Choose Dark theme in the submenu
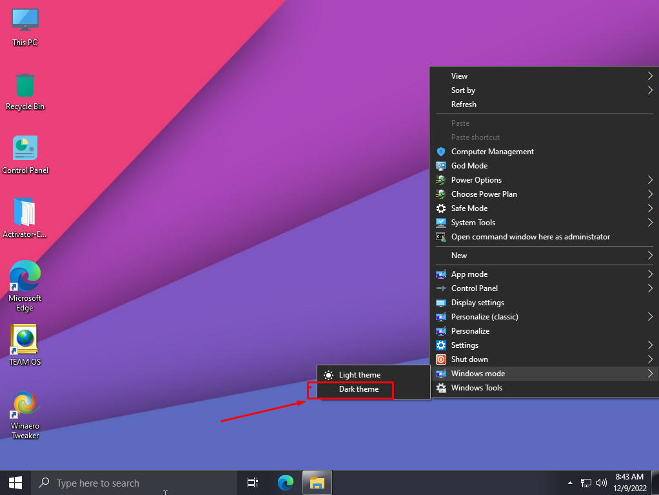 point(359,389)
